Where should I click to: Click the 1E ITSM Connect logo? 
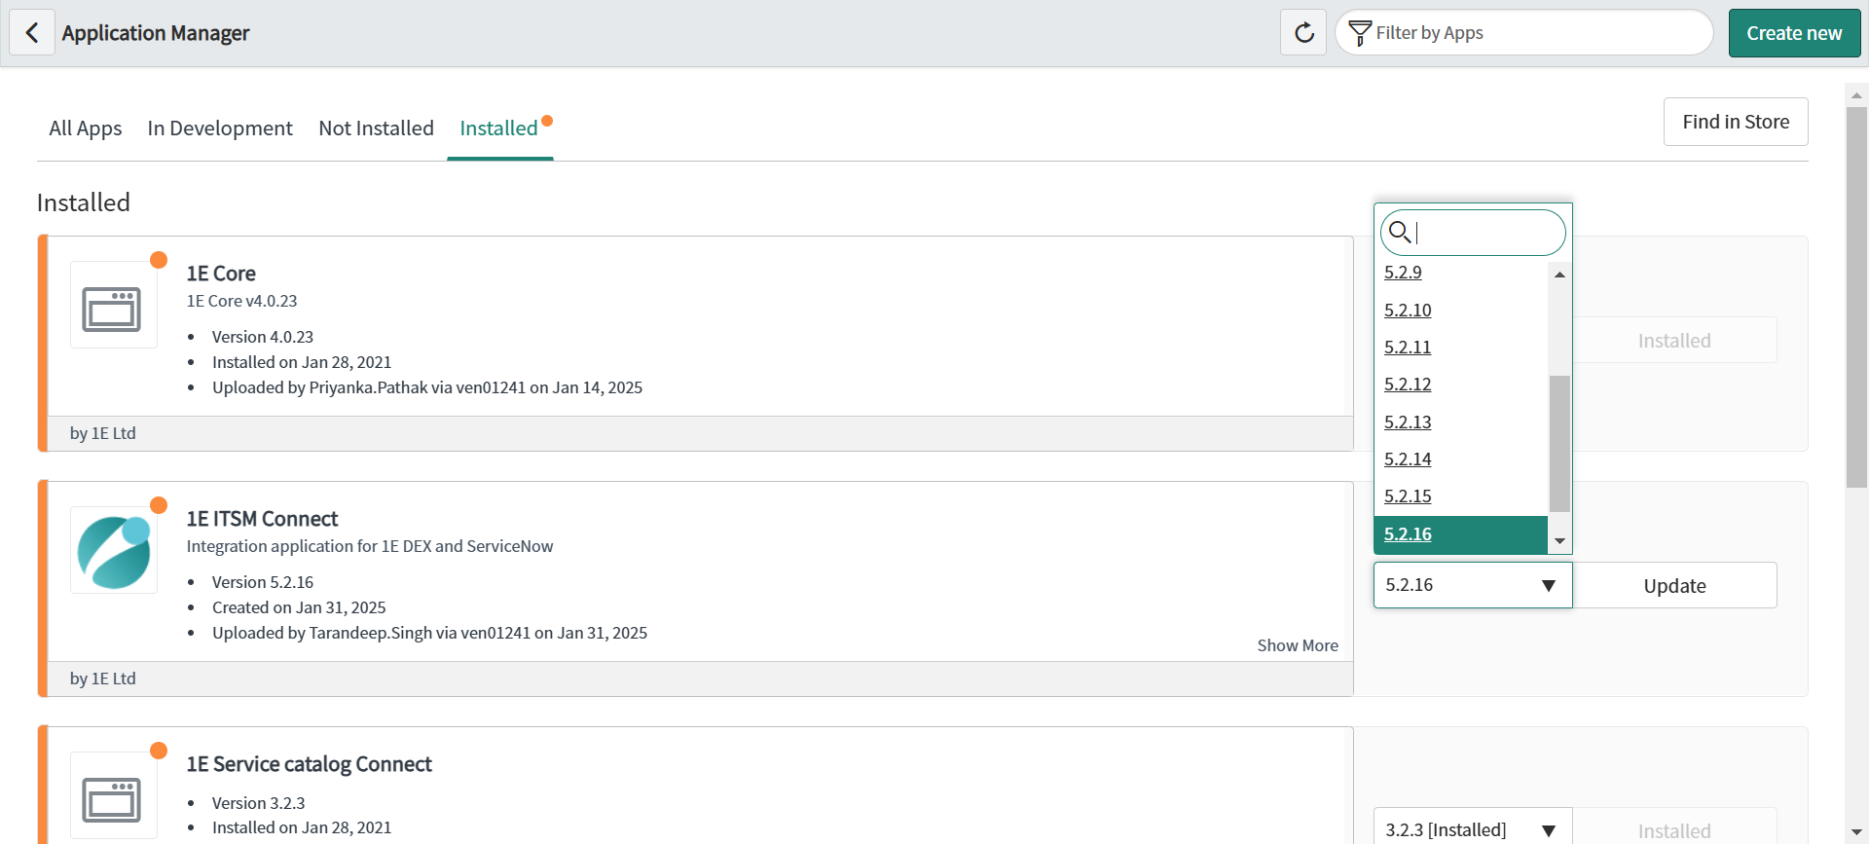pos(113,551)
